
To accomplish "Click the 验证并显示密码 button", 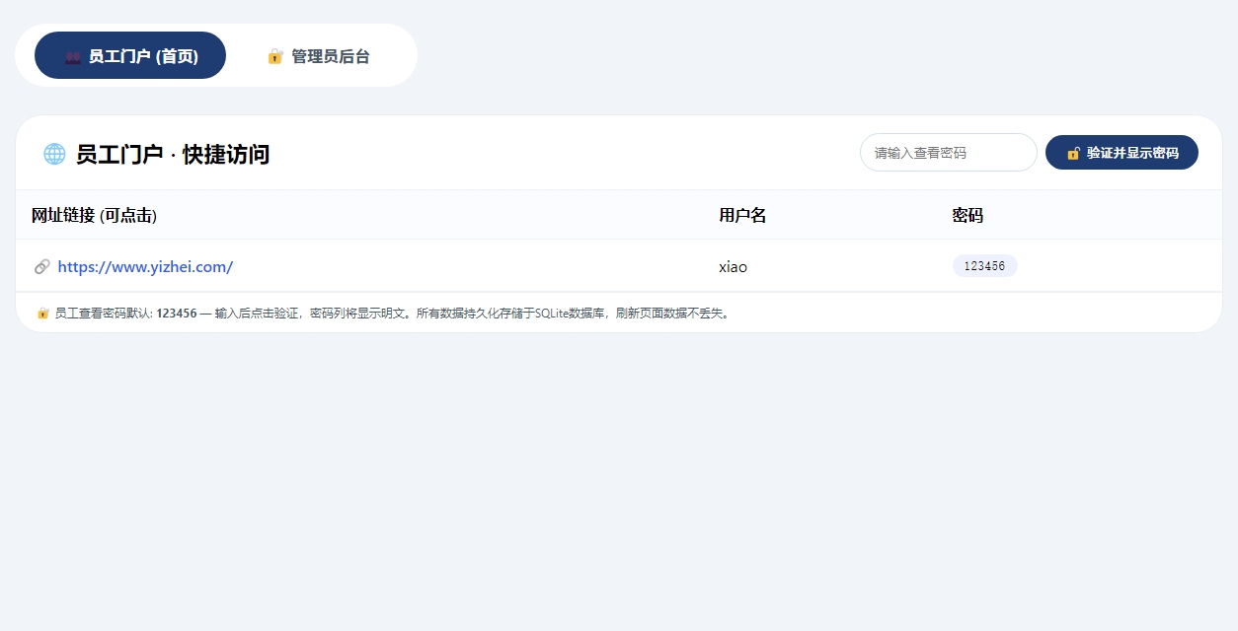I will pyautogui.click(x=1122, y=153).
